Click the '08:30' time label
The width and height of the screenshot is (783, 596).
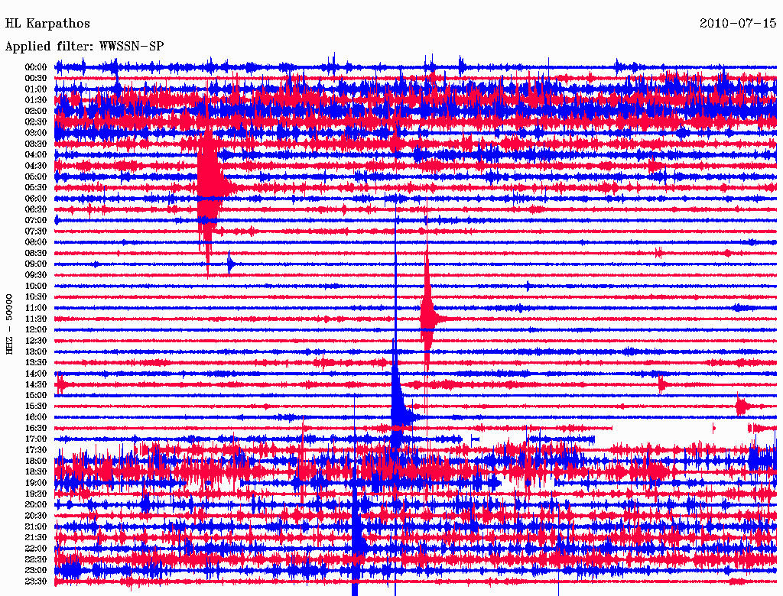(35, 253)
